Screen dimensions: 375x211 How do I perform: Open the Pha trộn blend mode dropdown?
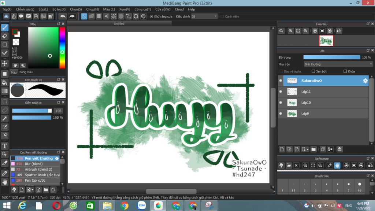coord(338,64)
